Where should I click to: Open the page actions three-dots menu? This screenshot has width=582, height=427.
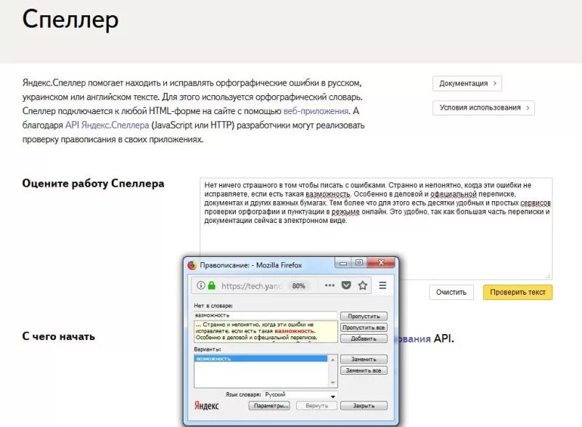[329, 285]
